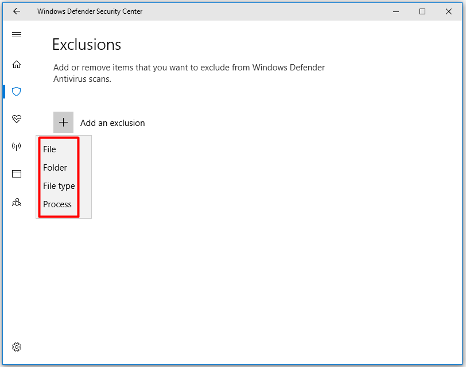Open Settings gear icon
This screenshot has height=367, width=466.
pyautogui.click(x=17, y=347)
